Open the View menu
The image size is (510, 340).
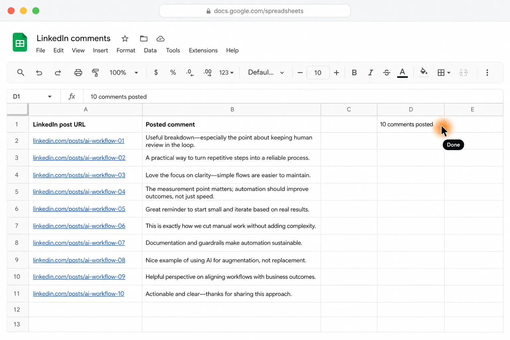coord(78,50)
